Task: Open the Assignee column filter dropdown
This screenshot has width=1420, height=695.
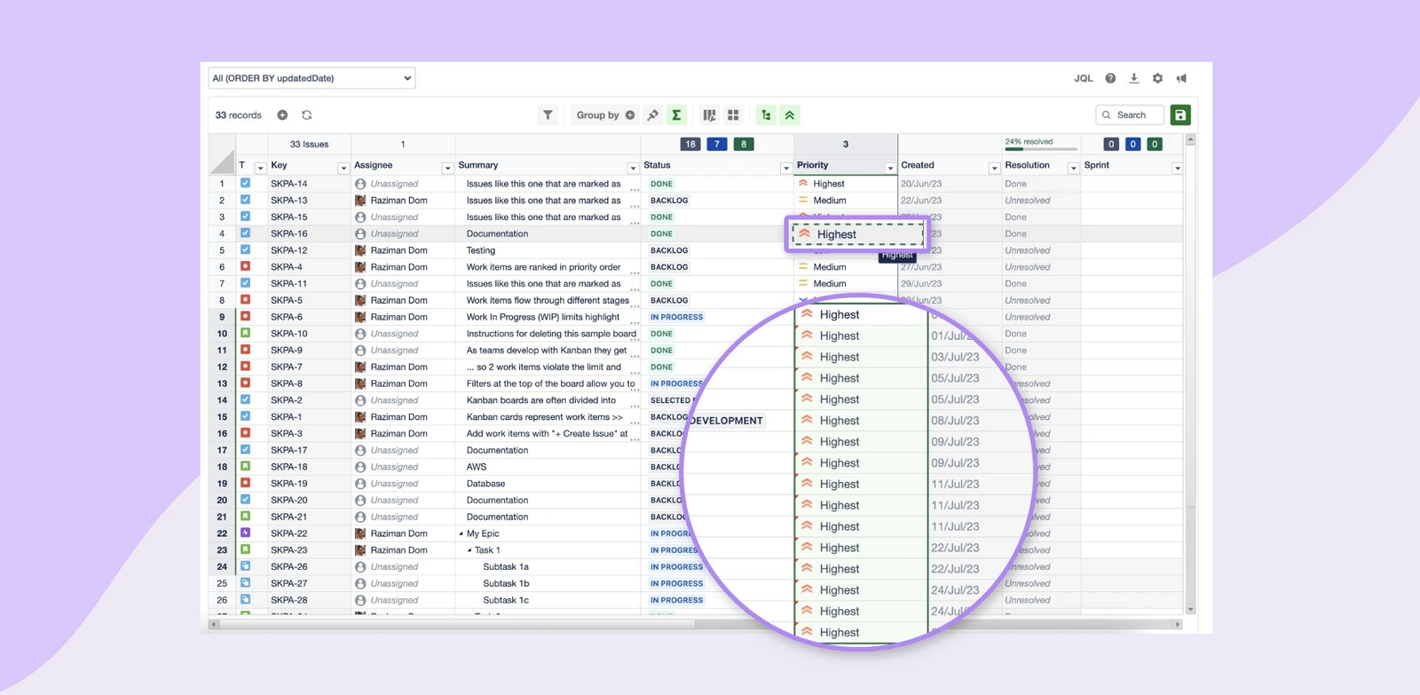Action: [x=447, y=168]
